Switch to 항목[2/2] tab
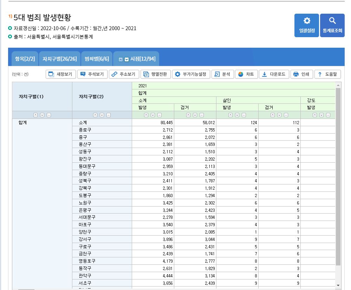 25,59
